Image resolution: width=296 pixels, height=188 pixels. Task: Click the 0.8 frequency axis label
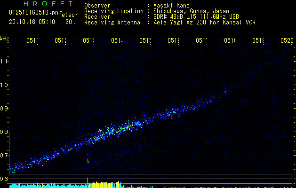click(4, 132)
